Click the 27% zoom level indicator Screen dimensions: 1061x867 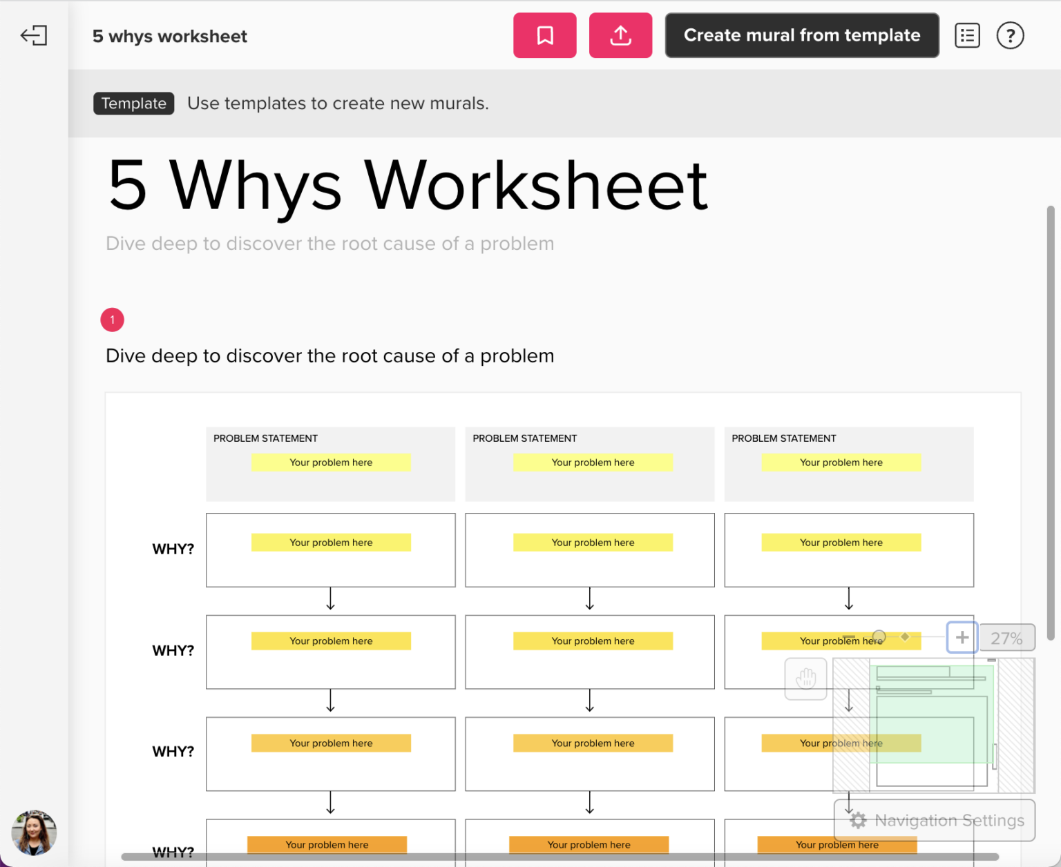coord(1007,637)
